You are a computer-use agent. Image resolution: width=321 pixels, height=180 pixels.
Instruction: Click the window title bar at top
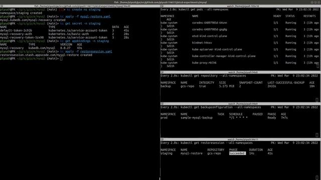(160, 2)
